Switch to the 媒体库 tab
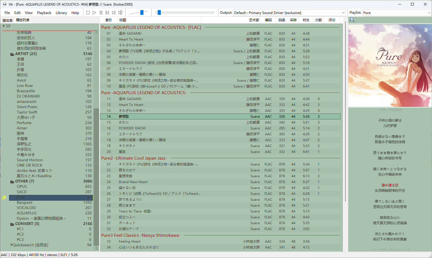 (8, 20)
